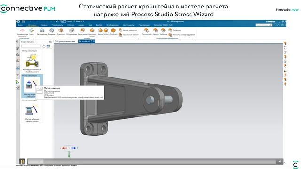
Task: Click the bracket 3D model in viewport
Action: coord(131,99)
